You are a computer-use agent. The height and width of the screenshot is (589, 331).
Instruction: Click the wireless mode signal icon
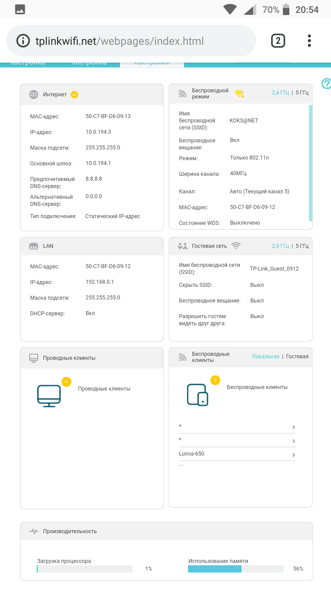[182, 94]
